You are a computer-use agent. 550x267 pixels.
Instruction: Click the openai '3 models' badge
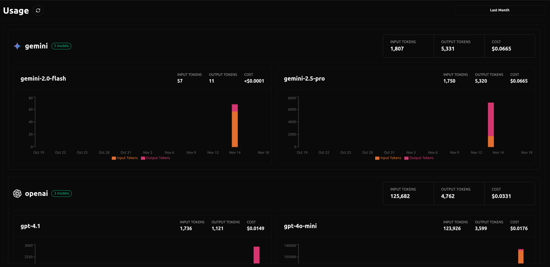pos(62,194)
